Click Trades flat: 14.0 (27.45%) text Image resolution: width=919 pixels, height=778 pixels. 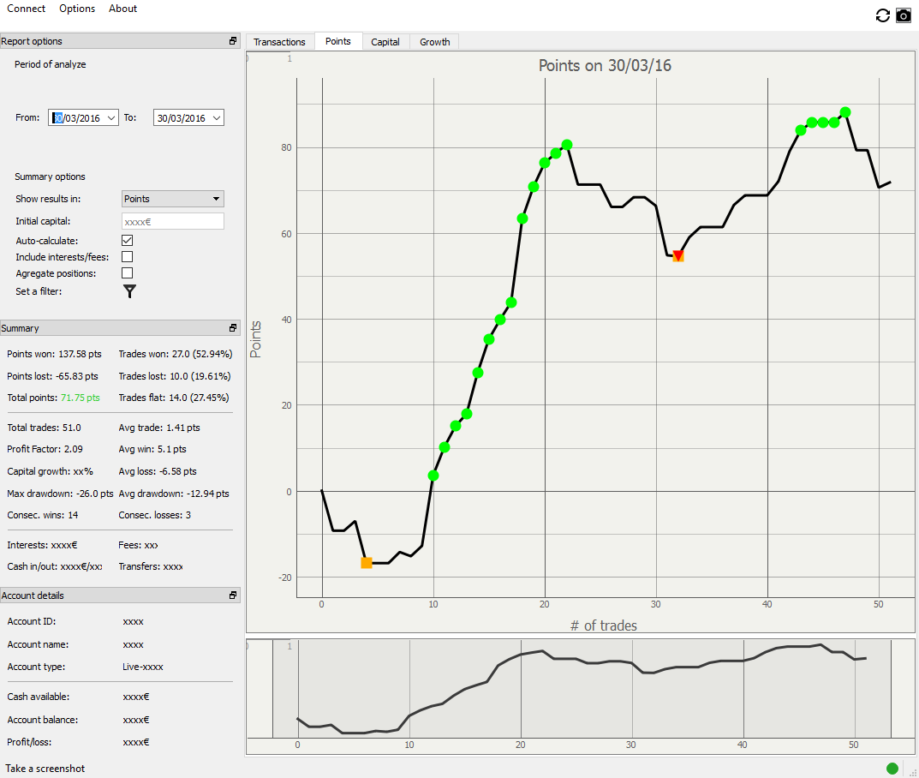tap(174, 398)
